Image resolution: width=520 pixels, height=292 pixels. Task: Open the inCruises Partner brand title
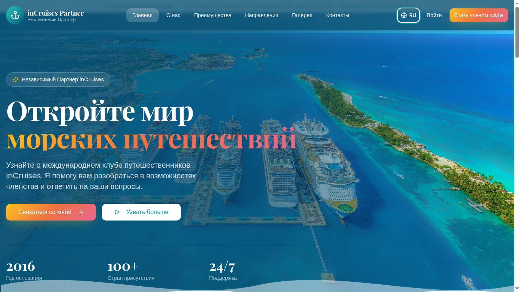click(x=56, y=13)
